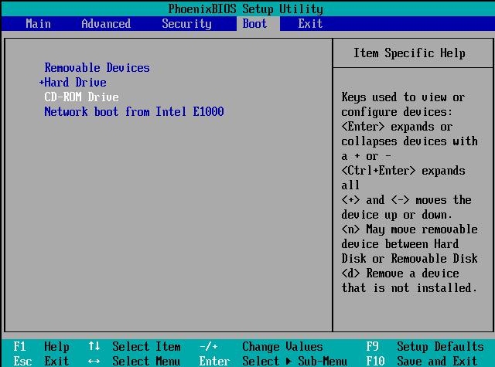This screenshot has width=495, height=367.
Task: Switch to the Advanced tab
Action: click(x=106, y=24)
